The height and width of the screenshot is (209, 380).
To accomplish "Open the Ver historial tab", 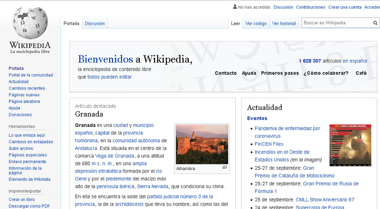I will click(x=284, y=24).
